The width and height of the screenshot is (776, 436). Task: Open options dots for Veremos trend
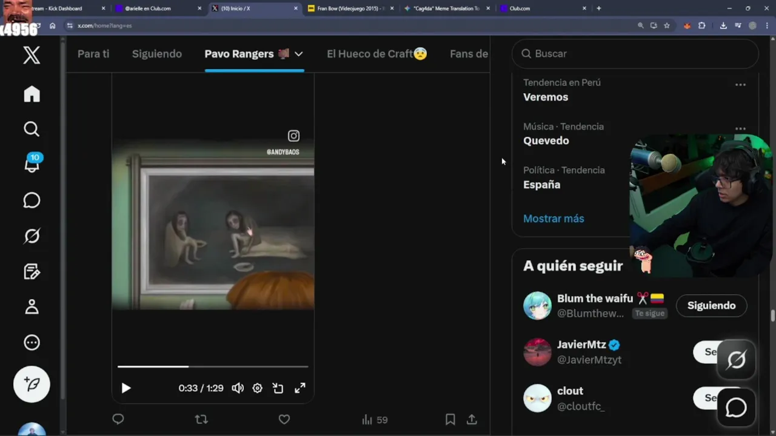(740, 85)
